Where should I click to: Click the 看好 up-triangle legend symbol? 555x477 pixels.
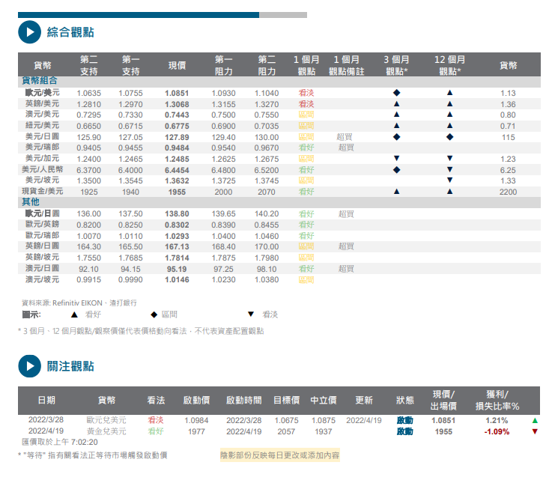pos(74,315)
